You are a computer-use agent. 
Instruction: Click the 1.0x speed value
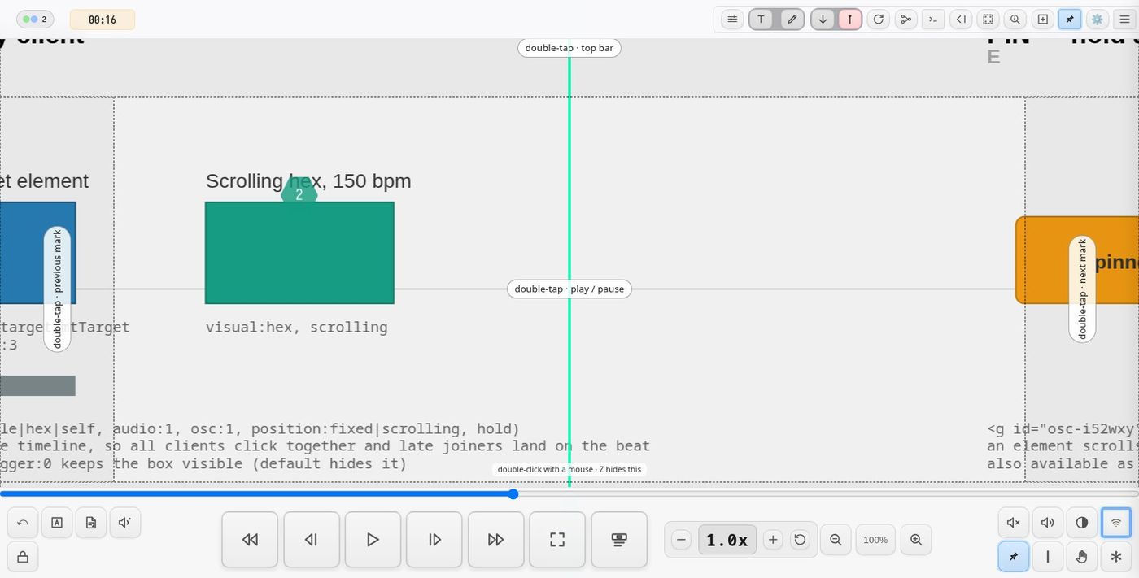pyautogui.click(x=727, y=540)
